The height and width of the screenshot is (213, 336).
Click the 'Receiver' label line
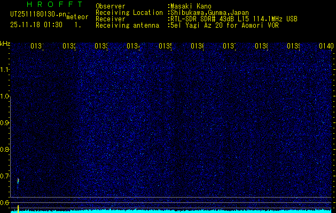click(x=111, y=19)
